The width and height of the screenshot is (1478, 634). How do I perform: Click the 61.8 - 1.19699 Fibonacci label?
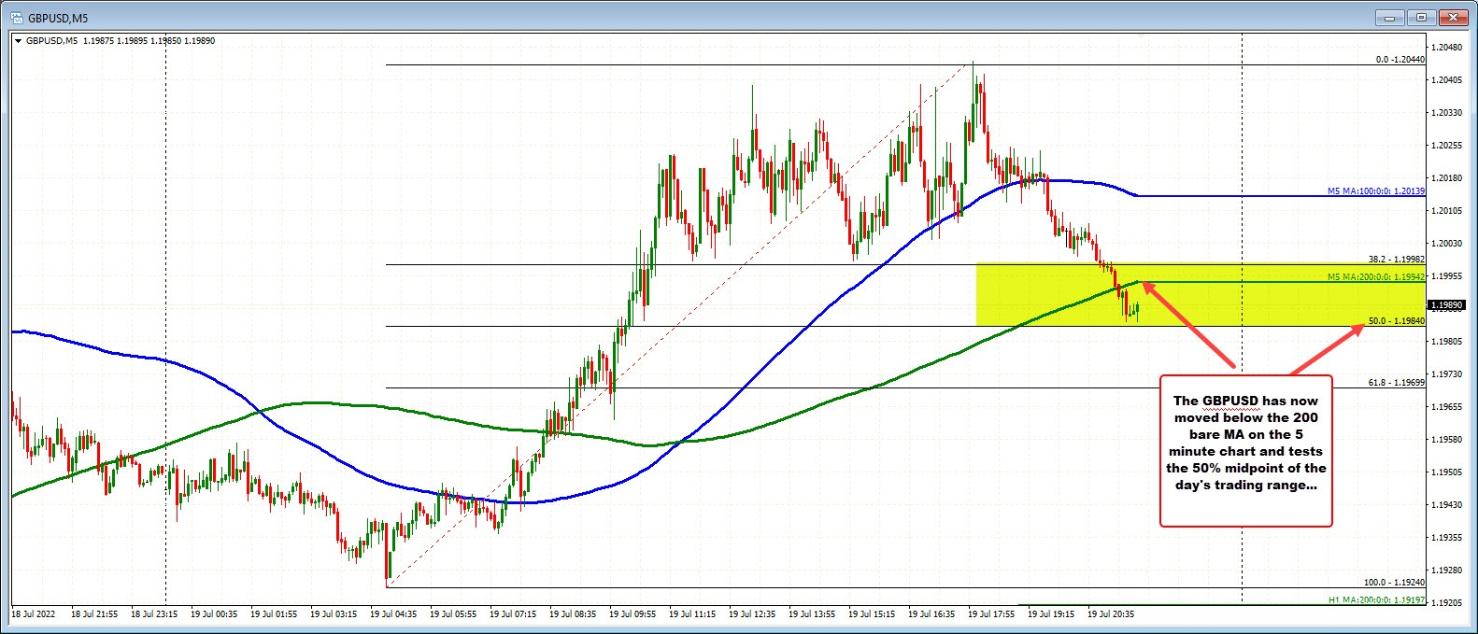coord(1396,383)
